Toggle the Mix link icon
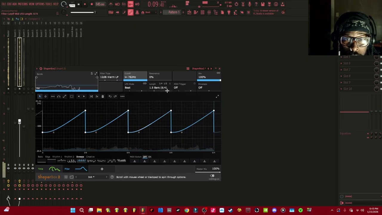Viewport: 382px width, 215px height. (x=218, y=73)
